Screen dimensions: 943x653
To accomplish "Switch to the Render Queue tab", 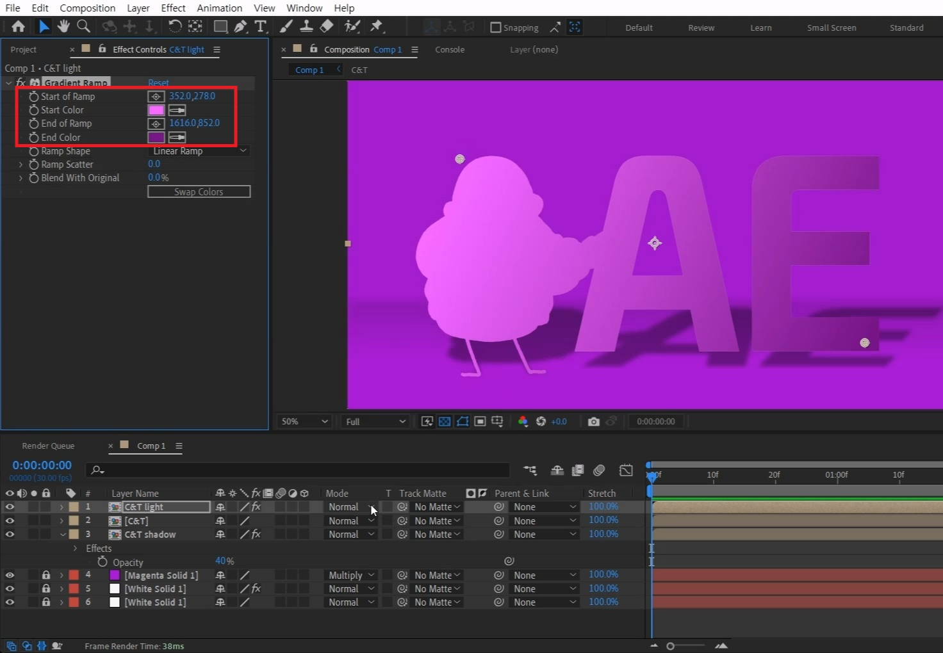I will 48,446.
